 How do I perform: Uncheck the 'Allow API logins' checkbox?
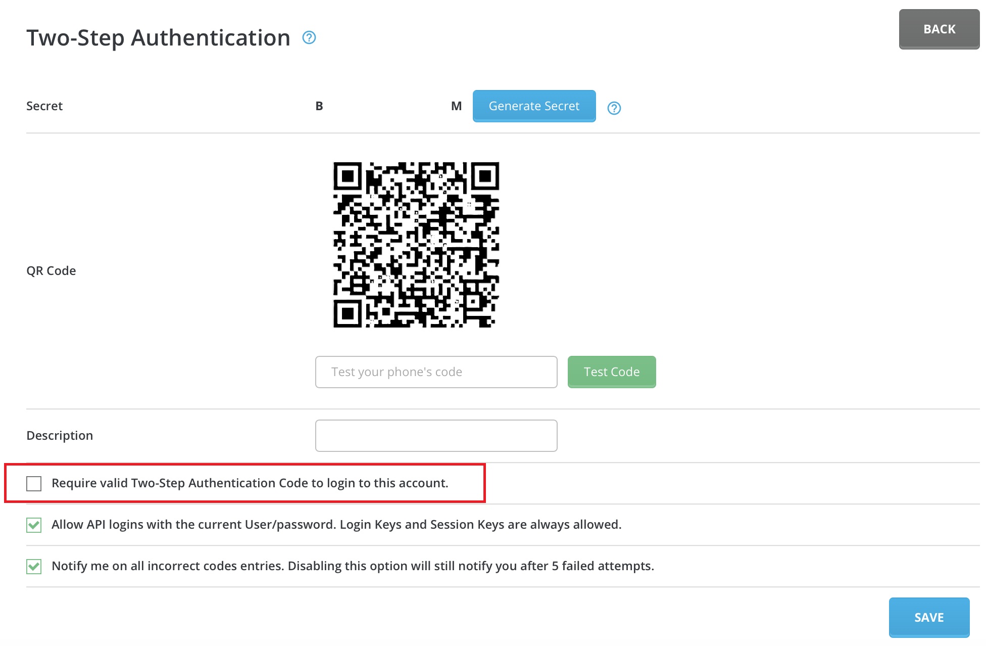coord(34,525)
